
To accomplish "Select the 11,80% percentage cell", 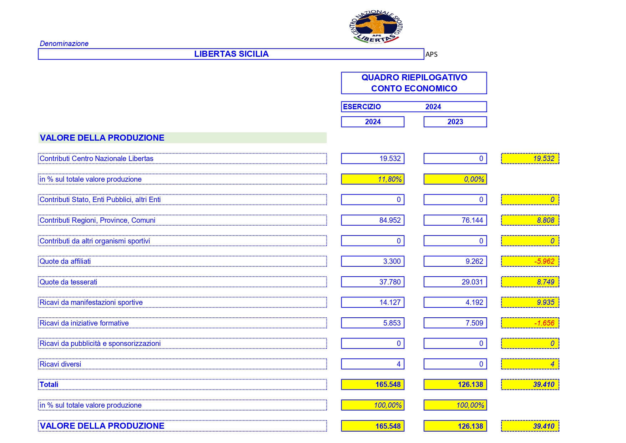I will (x=373, y=179).
